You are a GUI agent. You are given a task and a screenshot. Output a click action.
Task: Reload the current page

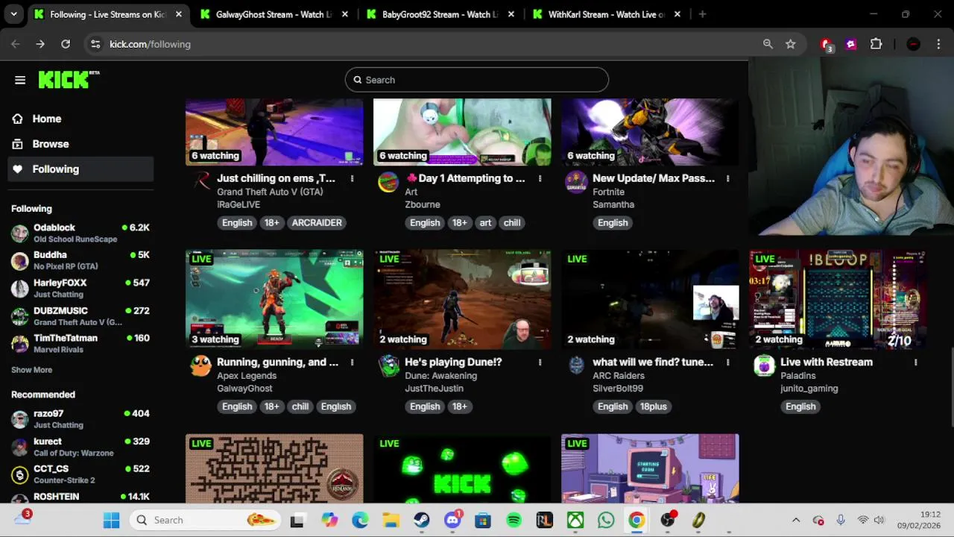(x=66, y=44)
